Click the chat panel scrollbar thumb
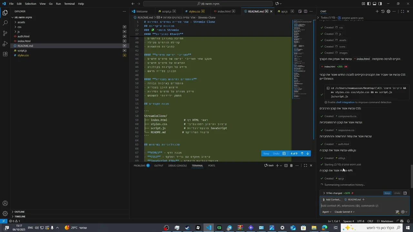413x232 pixels. click(x=411, y=176)
